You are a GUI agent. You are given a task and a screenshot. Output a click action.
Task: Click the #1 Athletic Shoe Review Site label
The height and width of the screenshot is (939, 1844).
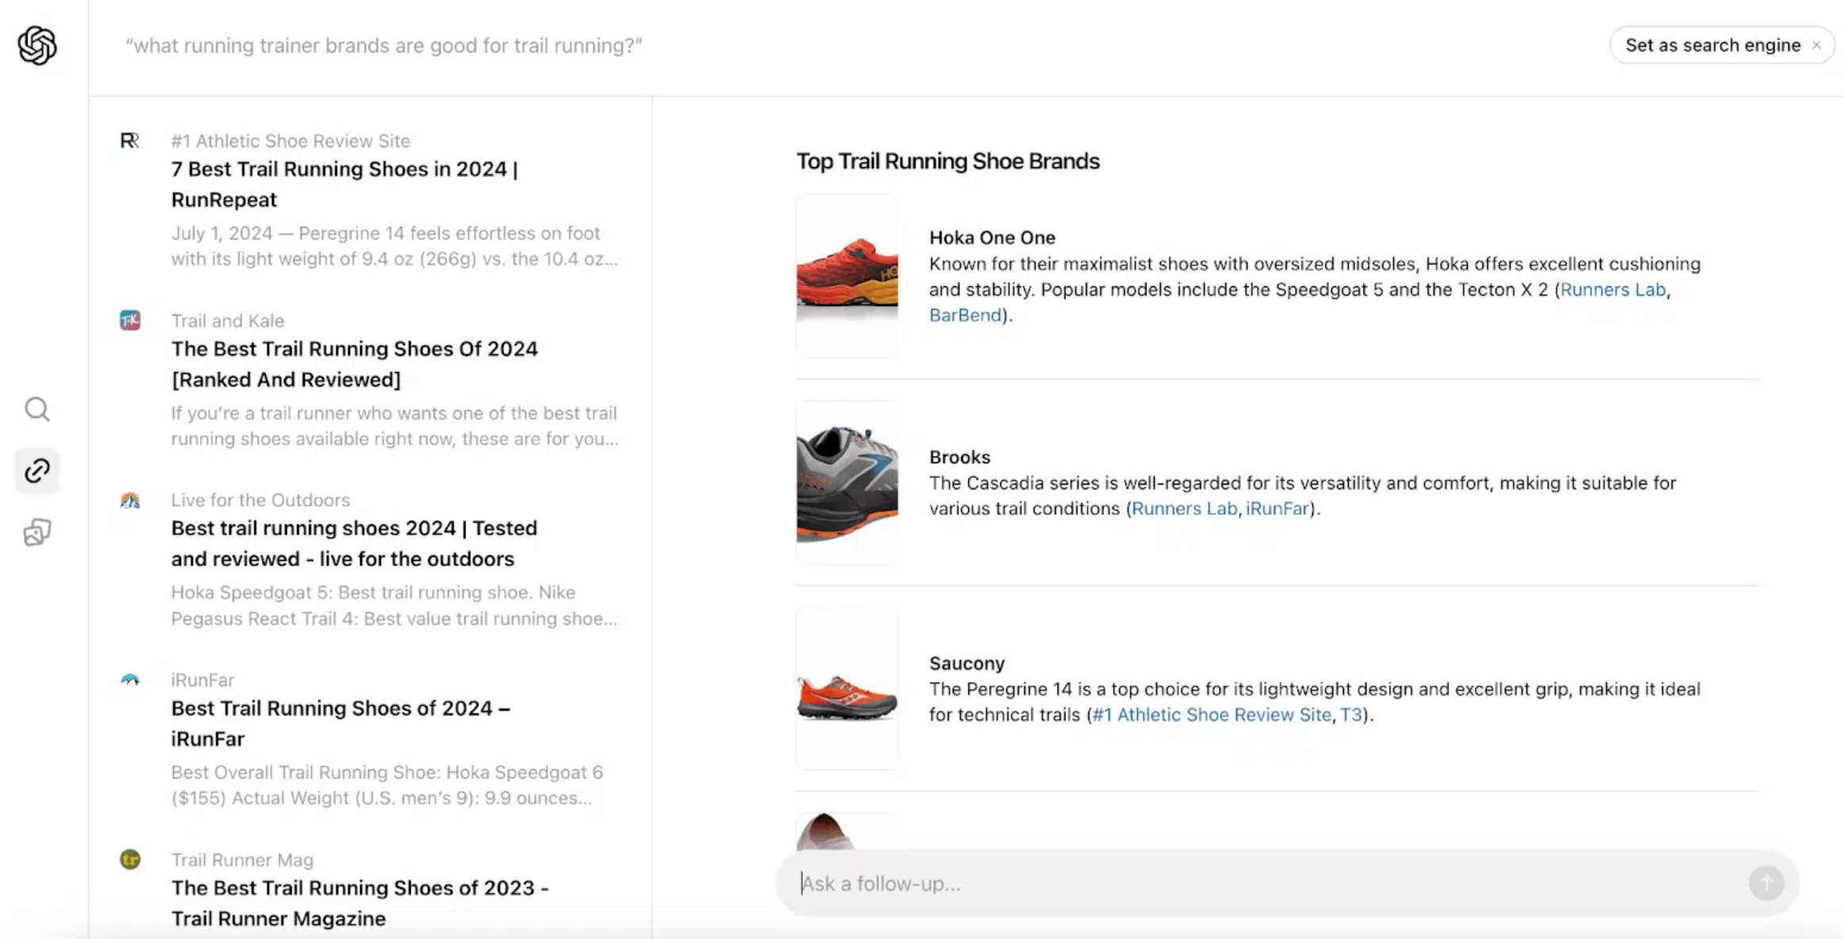(x=290, y=140)
